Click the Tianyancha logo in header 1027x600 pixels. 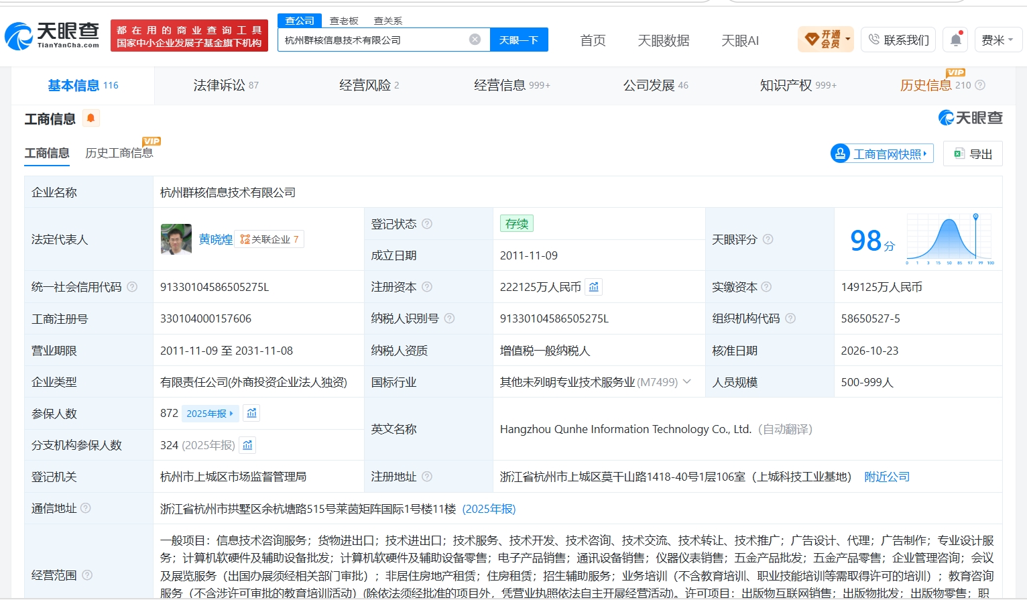tap(52, 36)
